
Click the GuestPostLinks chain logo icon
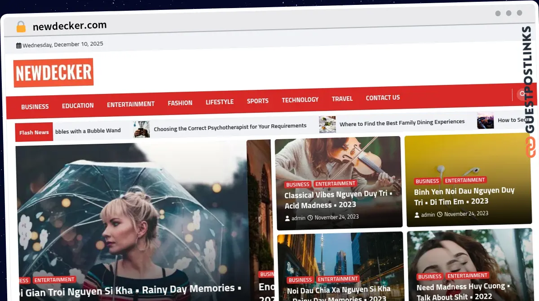pos(530,147)
